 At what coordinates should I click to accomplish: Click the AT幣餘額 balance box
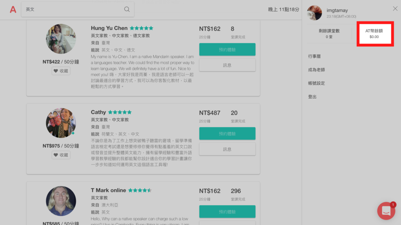(x=374, y=34)
